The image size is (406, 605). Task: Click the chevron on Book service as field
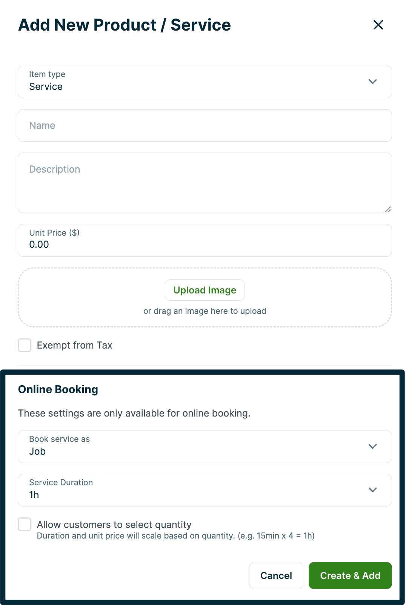(x=372, y=446)
